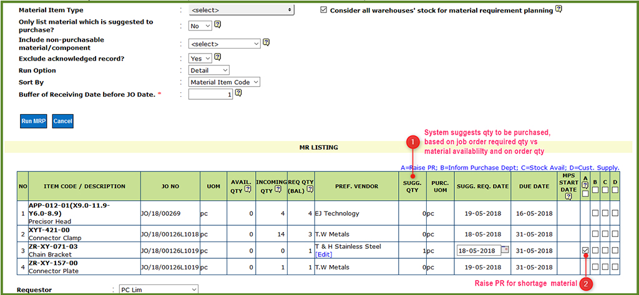
Task: Click help icon beside 'Include non-purchasable' dropdown
Action: tap(266, 42)
